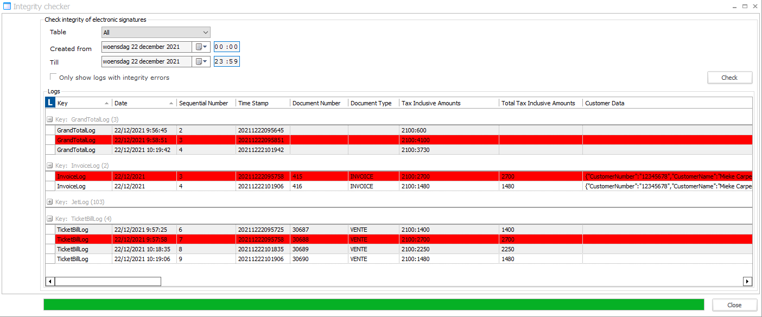
Task: Click the 23:59 time field
Action: (226, 61)
